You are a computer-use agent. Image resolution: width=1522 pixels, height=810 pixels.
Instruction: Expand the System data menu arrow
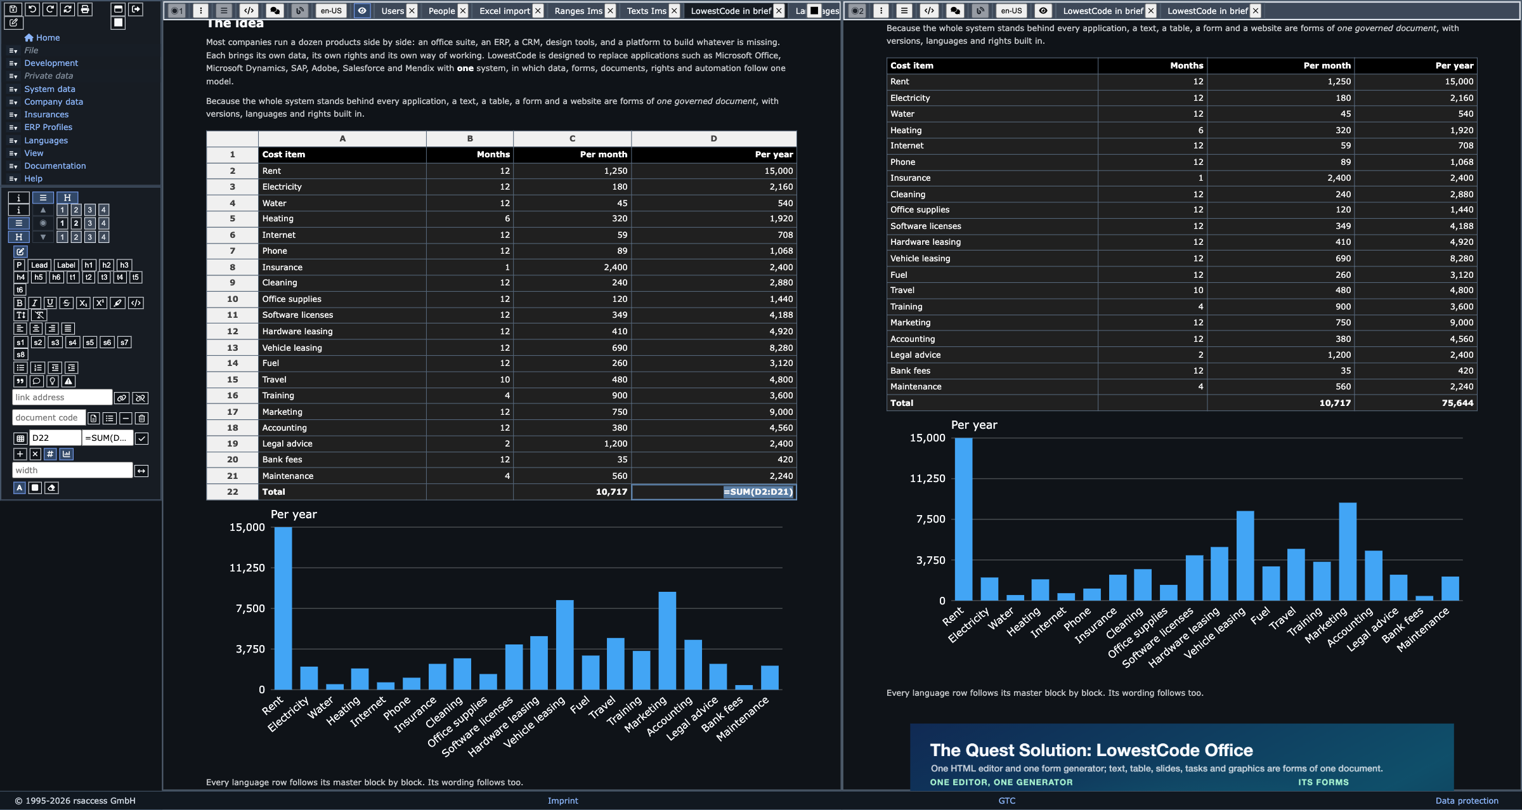pyautogui.click(x=13, y=89)
